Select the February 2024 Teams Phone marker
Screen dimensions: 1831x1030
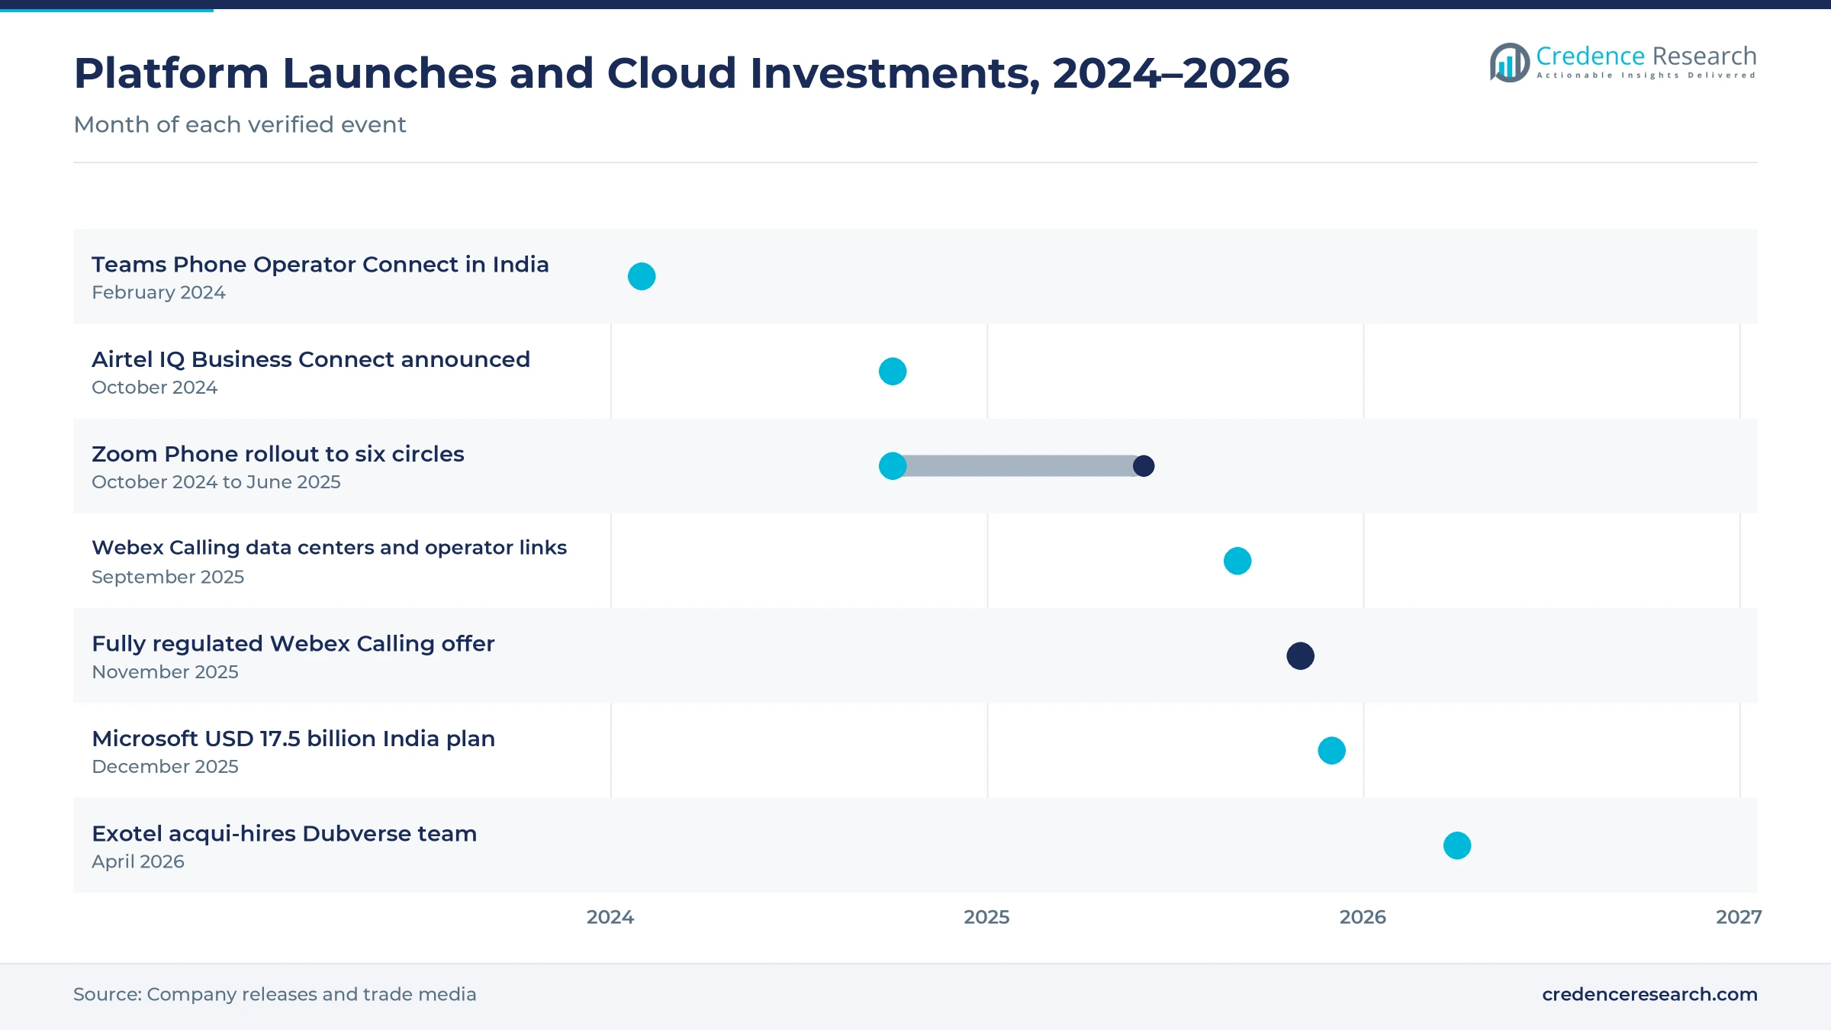642,276
